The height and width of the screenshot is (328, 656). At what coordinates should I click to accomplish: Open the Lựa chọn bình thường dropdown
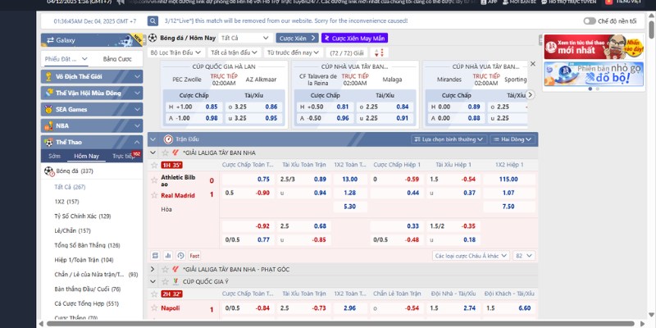click(x=449, y=139)
